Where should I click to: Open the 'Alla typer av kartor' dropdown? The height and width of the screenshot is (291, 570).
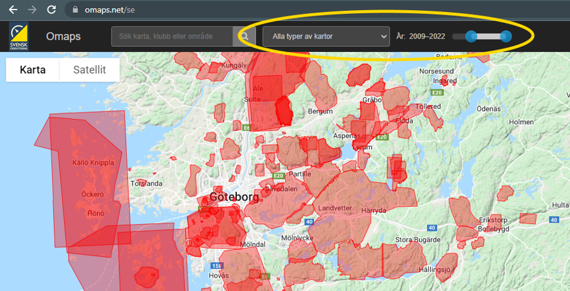click(326, 36)
